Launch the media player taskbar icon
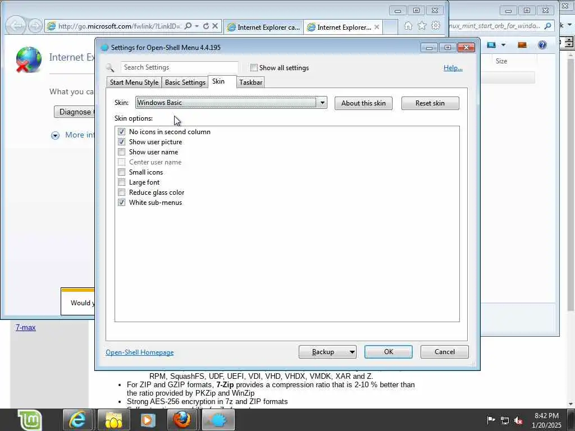 click(148, 420)
